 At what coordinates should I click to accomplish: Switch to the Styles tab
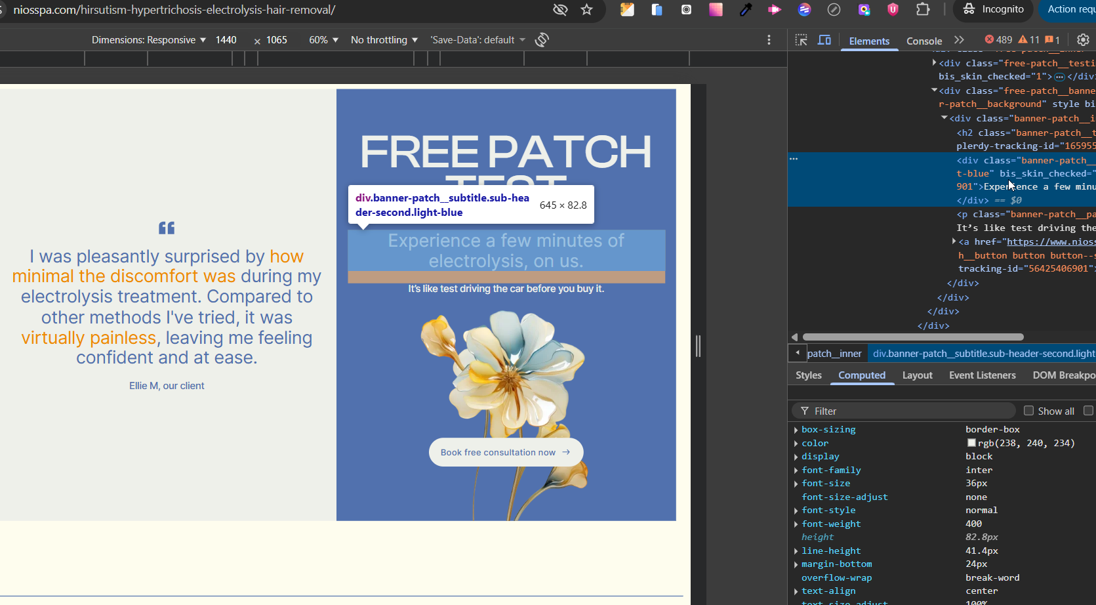(x=808, y=375)
